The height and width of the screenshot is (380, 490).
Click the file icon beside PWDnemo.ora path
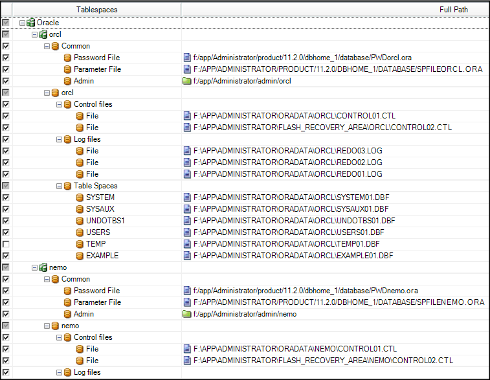click(x=187, y=291)
